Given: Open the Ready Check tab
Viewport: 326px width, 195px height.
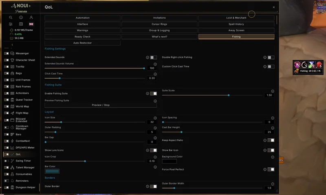Looking at the screenshot, I should (83, 37).
